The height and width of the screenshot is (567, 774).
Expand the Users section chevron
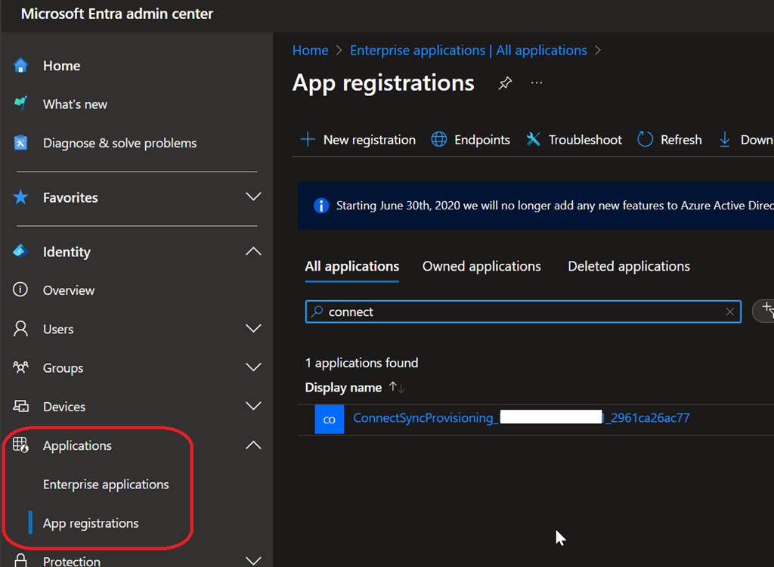[x=253, y=329]
